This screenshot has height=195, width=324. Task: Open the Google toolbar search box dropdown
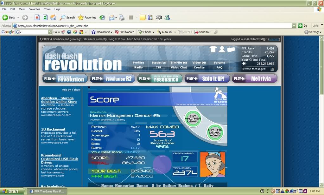point(50,32)
